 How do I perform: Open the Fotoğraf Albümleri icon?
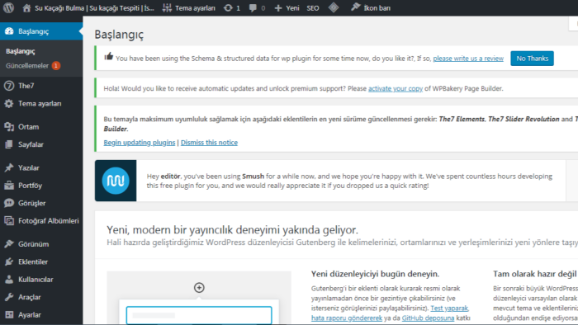(x=9, y=220)
